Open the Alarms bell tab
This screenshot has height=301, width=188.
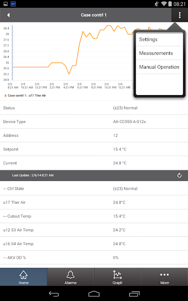[71, 277]
